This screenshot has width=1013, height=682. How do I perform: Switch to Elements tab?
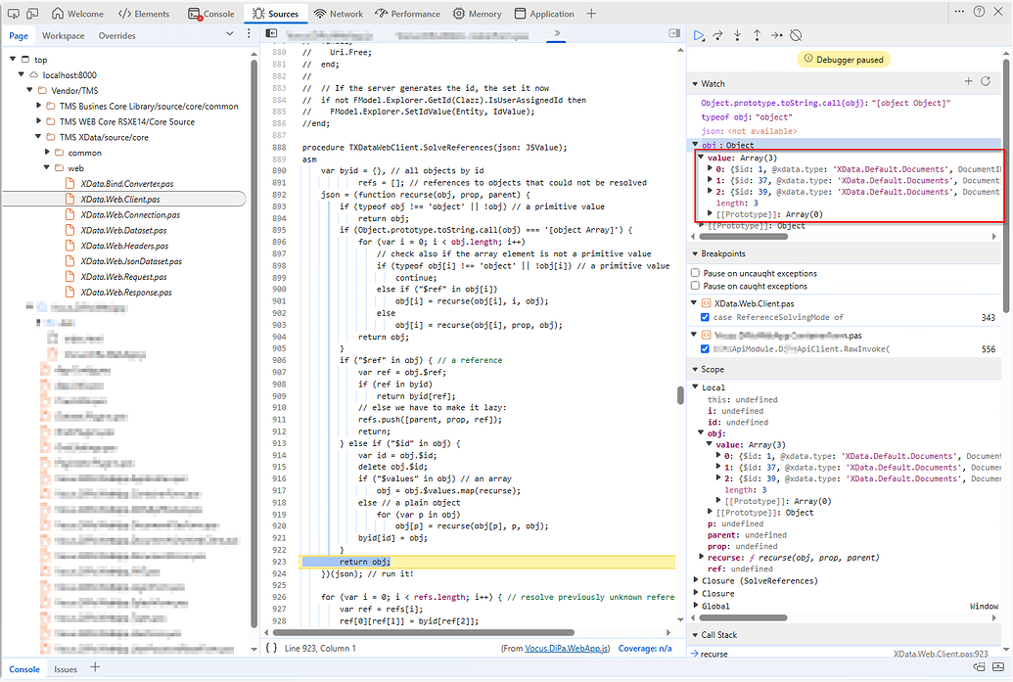144,14
